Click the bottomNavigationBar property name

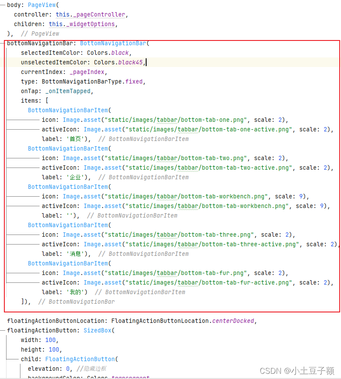(40, 43)
